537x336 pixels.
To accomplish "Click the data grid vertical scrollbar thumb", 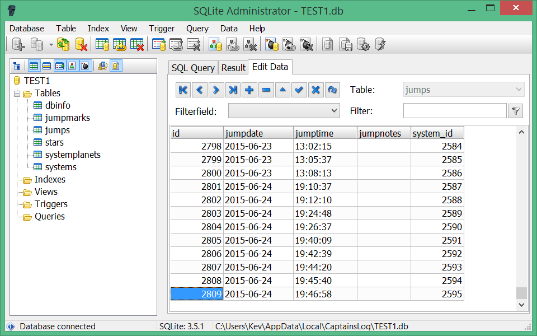I will click(x=521, y=293).
